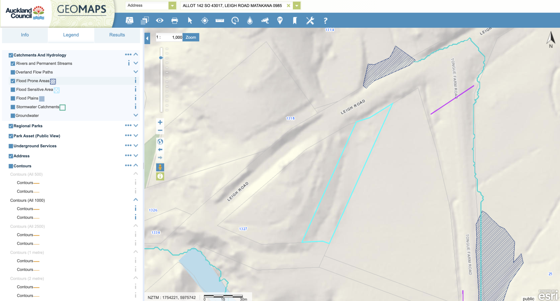Viewport: 560px width, 301px height.
Task: Enable the Flood Plains layer checkbox
Action: (x=13, y=98)
